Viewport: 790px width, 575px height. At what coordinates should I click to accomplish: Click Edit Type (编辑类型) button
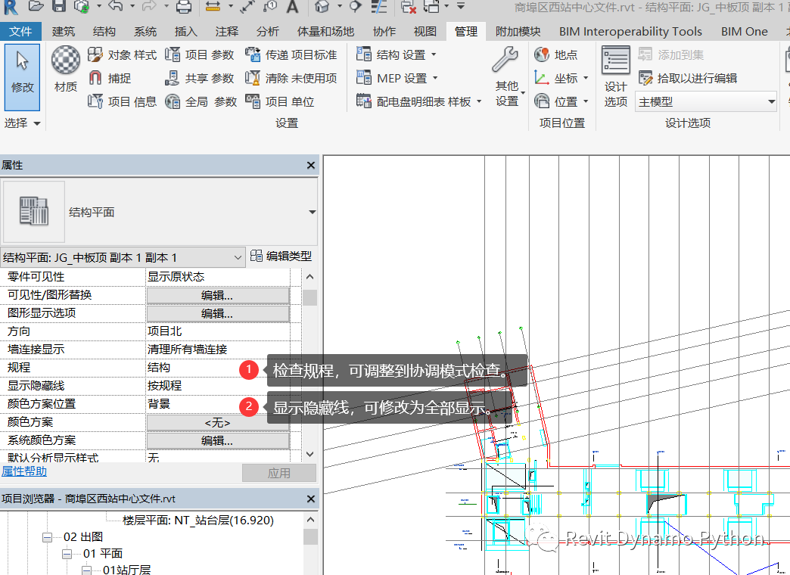click(281, 256)
